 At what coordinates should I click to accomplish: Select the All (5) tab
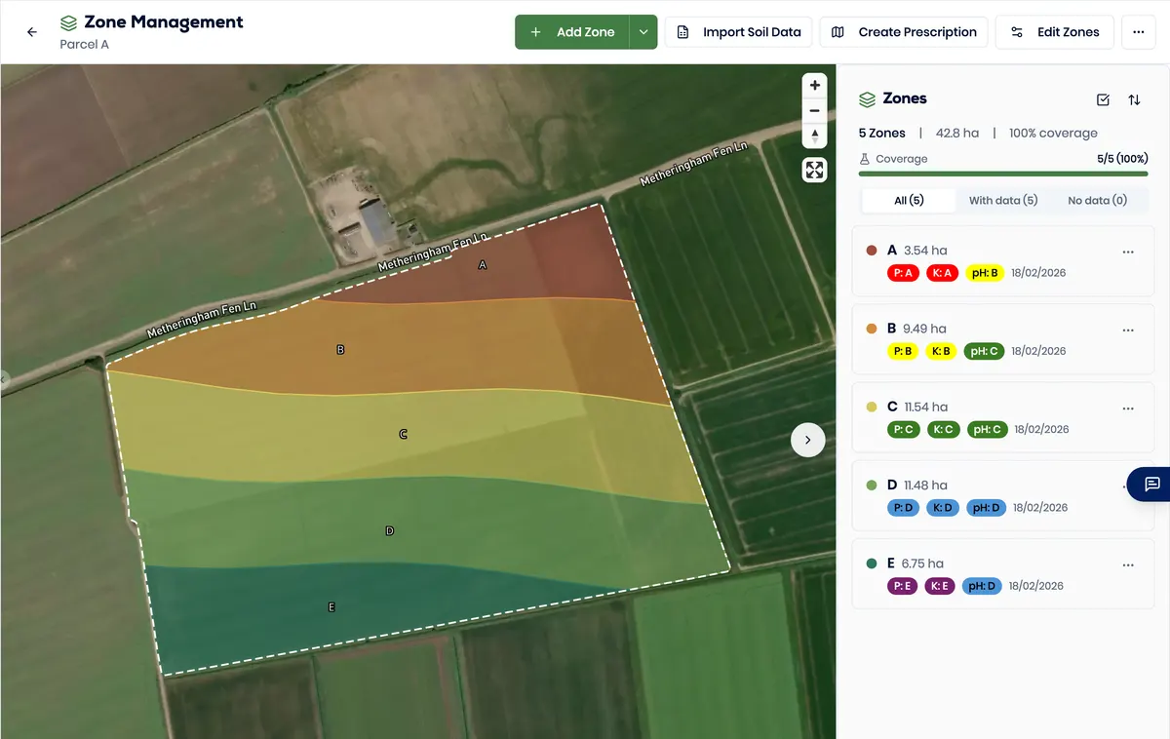pos(909,200)
